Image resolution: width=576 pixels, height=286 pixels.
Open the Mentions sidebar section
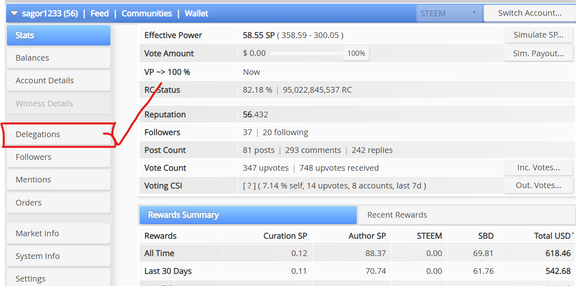[x=59, y=180]
